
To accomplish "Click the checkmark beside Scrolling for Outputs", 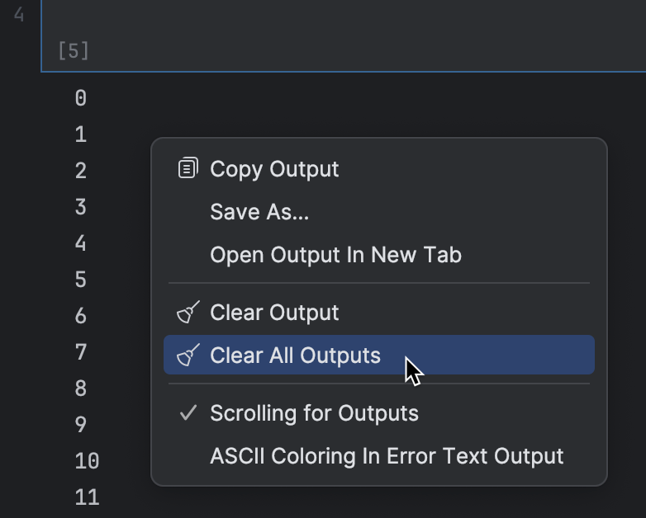I will tap(188, 412).
